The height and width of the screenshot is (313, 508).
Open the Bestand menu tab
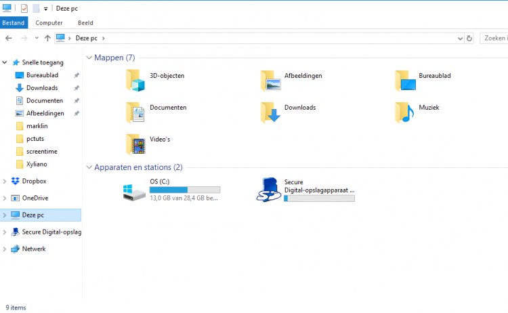14,23
